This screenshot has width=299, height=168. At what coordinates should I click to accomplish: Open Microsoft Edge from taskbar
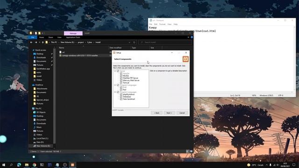click(19, 165)
